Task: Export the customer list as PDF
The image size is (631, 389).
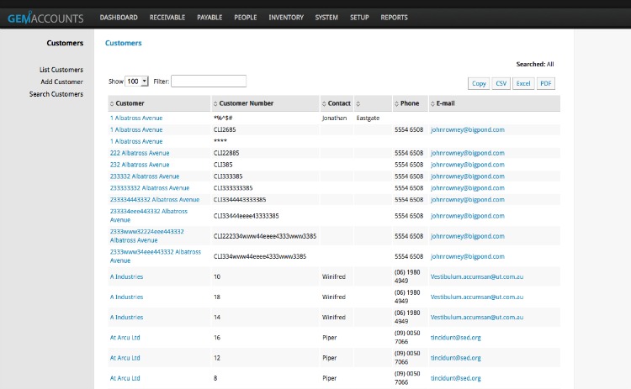Action: point(545,83)
